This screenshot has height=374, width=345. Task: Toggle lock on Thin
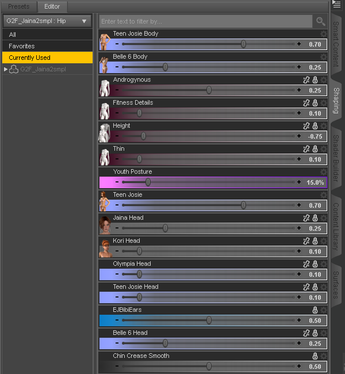tap(315, 149)
